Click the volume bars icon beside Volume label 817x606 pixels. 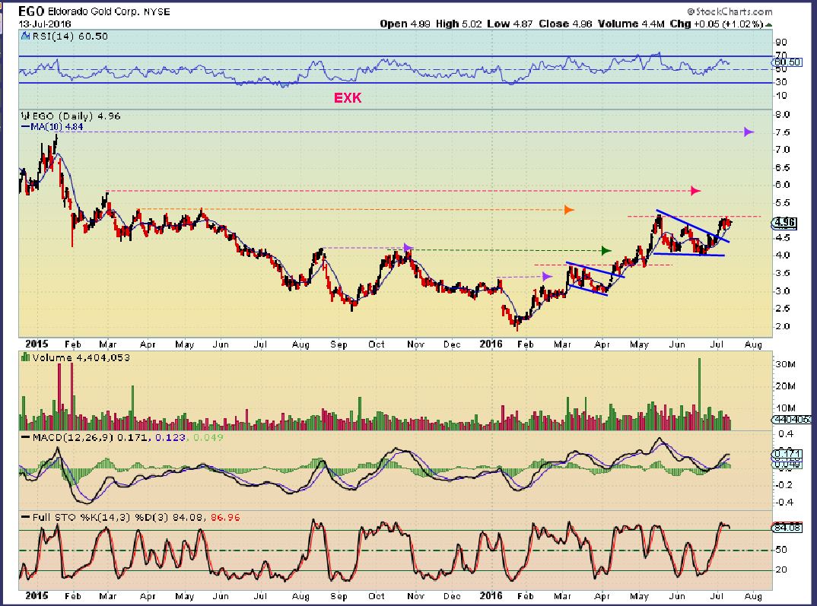pos(25,357)
